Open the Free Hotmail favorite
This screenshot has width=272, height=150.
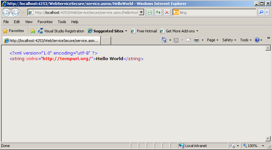[144, 31]
